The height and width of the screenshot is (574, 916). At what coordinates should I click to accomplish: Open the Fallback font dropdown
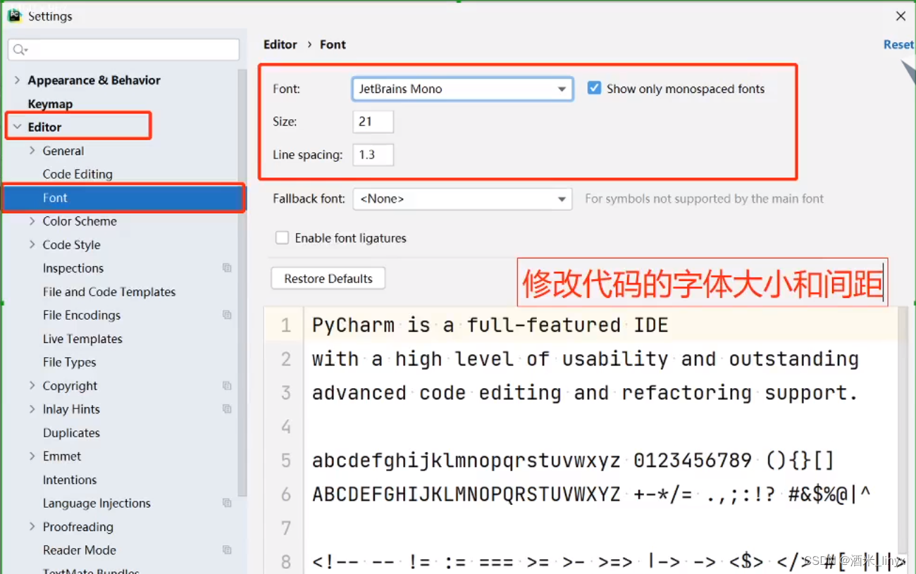(x=462, y=199)
